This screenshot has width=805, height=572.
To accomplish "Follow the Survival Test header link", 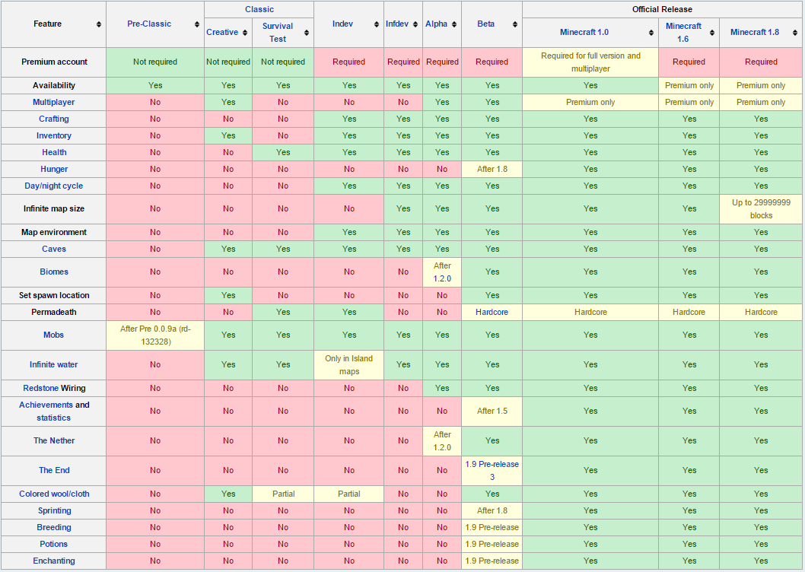I will [278, 33].
